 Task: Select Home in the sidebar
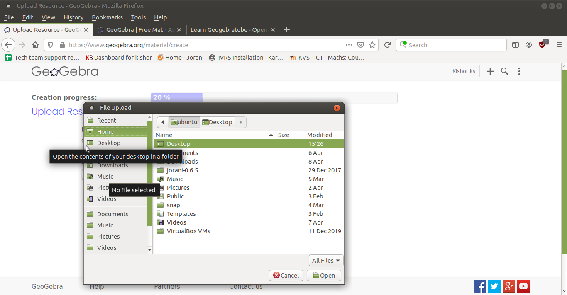(115, 132)
